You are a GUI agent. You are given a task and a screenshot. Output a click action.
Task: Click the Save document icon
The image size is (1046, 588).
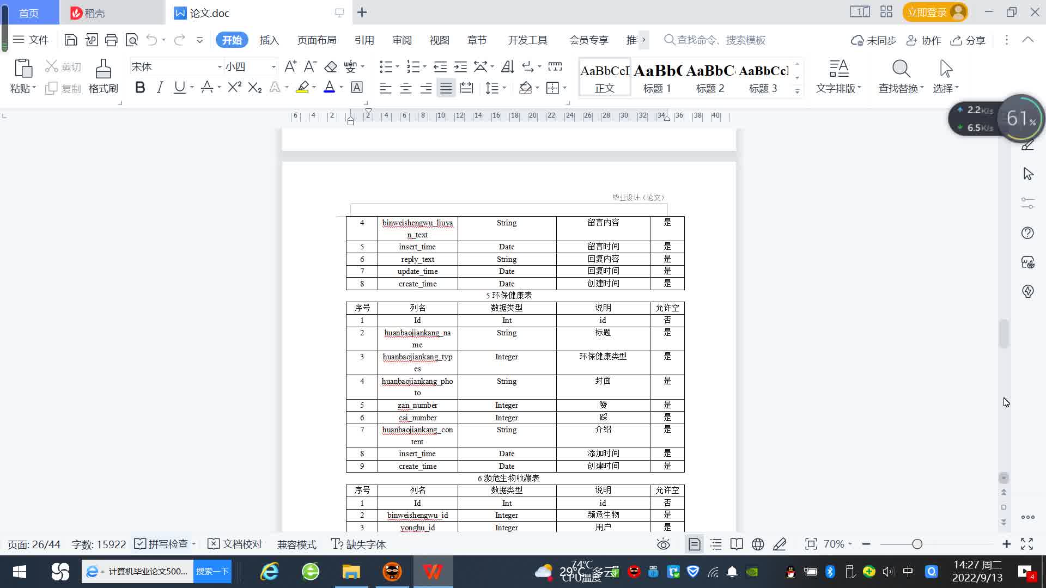(x=70, y=40)
